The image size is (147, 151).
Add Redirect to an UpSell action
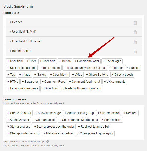pyautogui.click(x=94, y=127)
